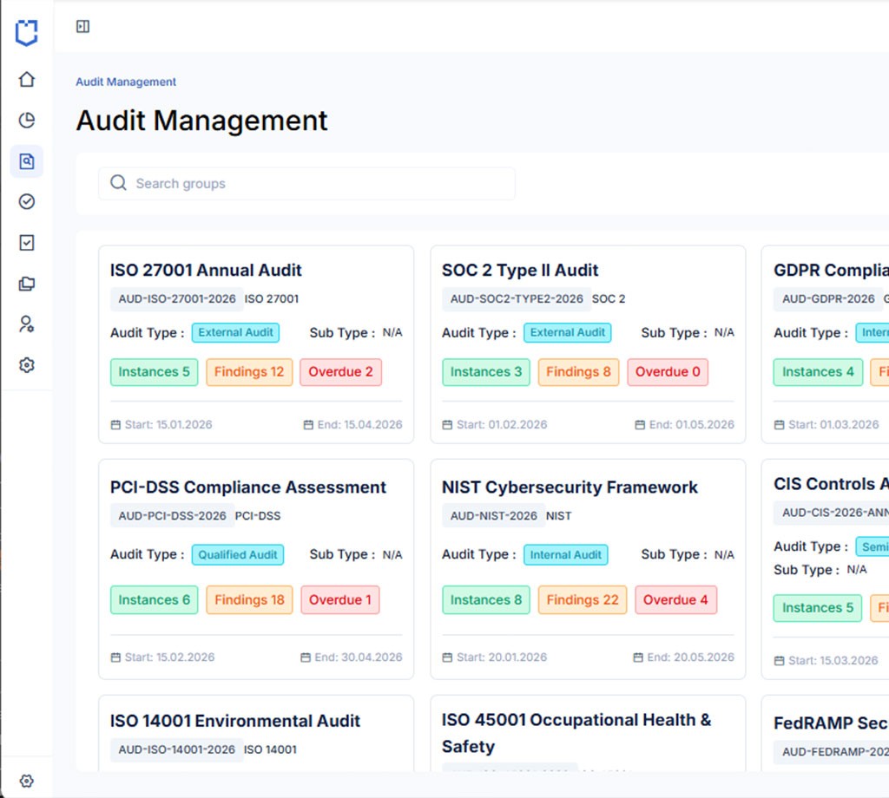Click the AUD-ISO-14001-2026 code chip
889x798 pixels.
(x=177, y=749)
